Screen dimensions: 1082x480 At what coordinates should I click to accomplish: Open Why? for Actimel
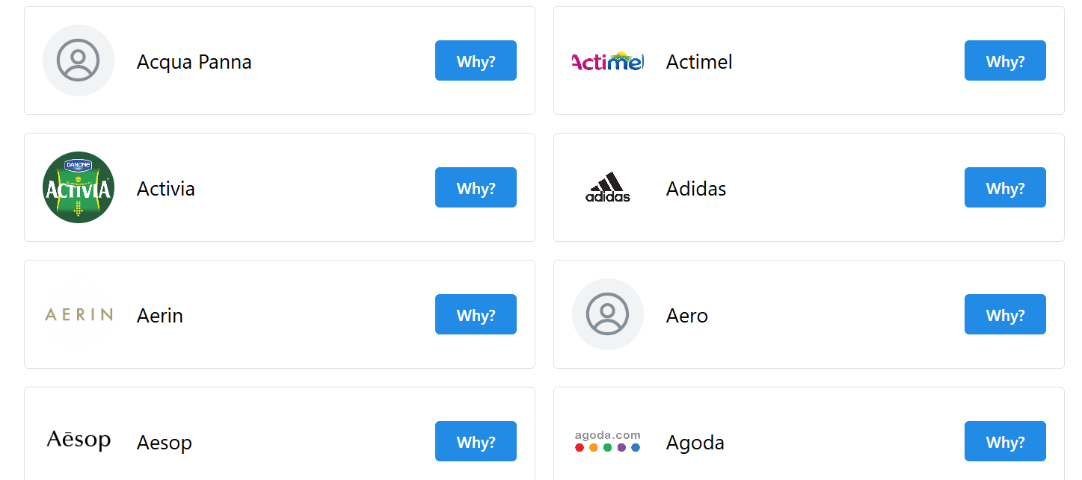tap(1005, 60)
